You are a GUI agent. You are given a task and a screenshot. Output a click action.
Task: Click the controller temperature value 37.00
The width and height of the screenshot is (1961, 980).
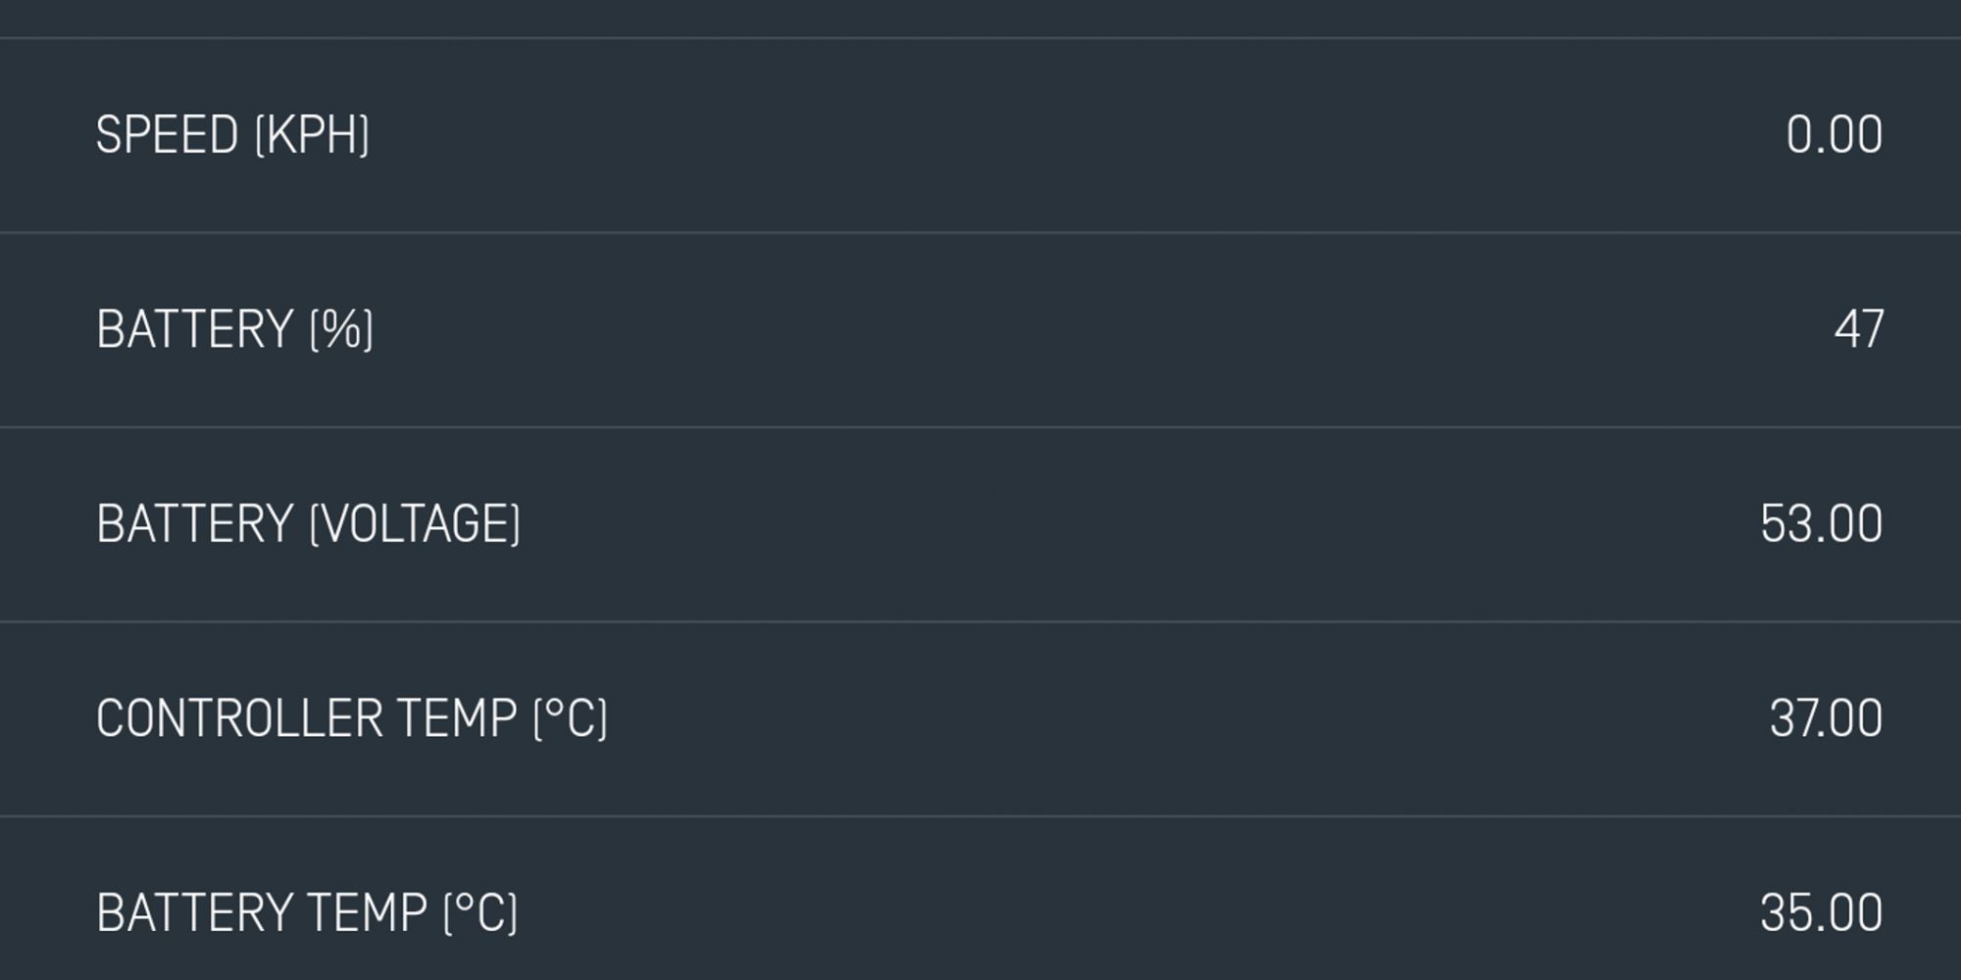click(1826, 718)
